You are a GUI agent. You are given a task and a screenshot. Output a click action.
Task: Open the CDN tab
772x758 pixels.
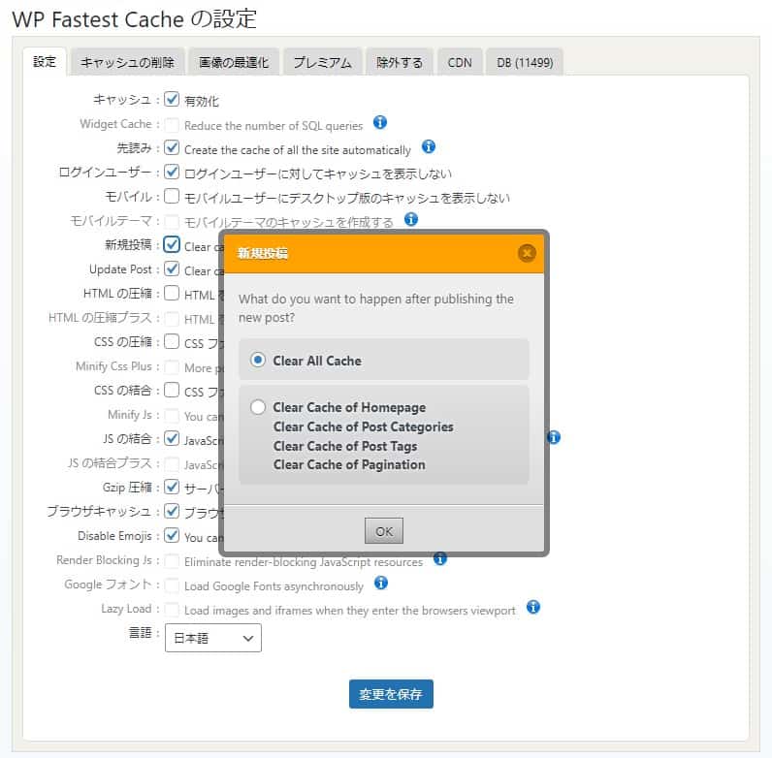[x=460, y=62]
